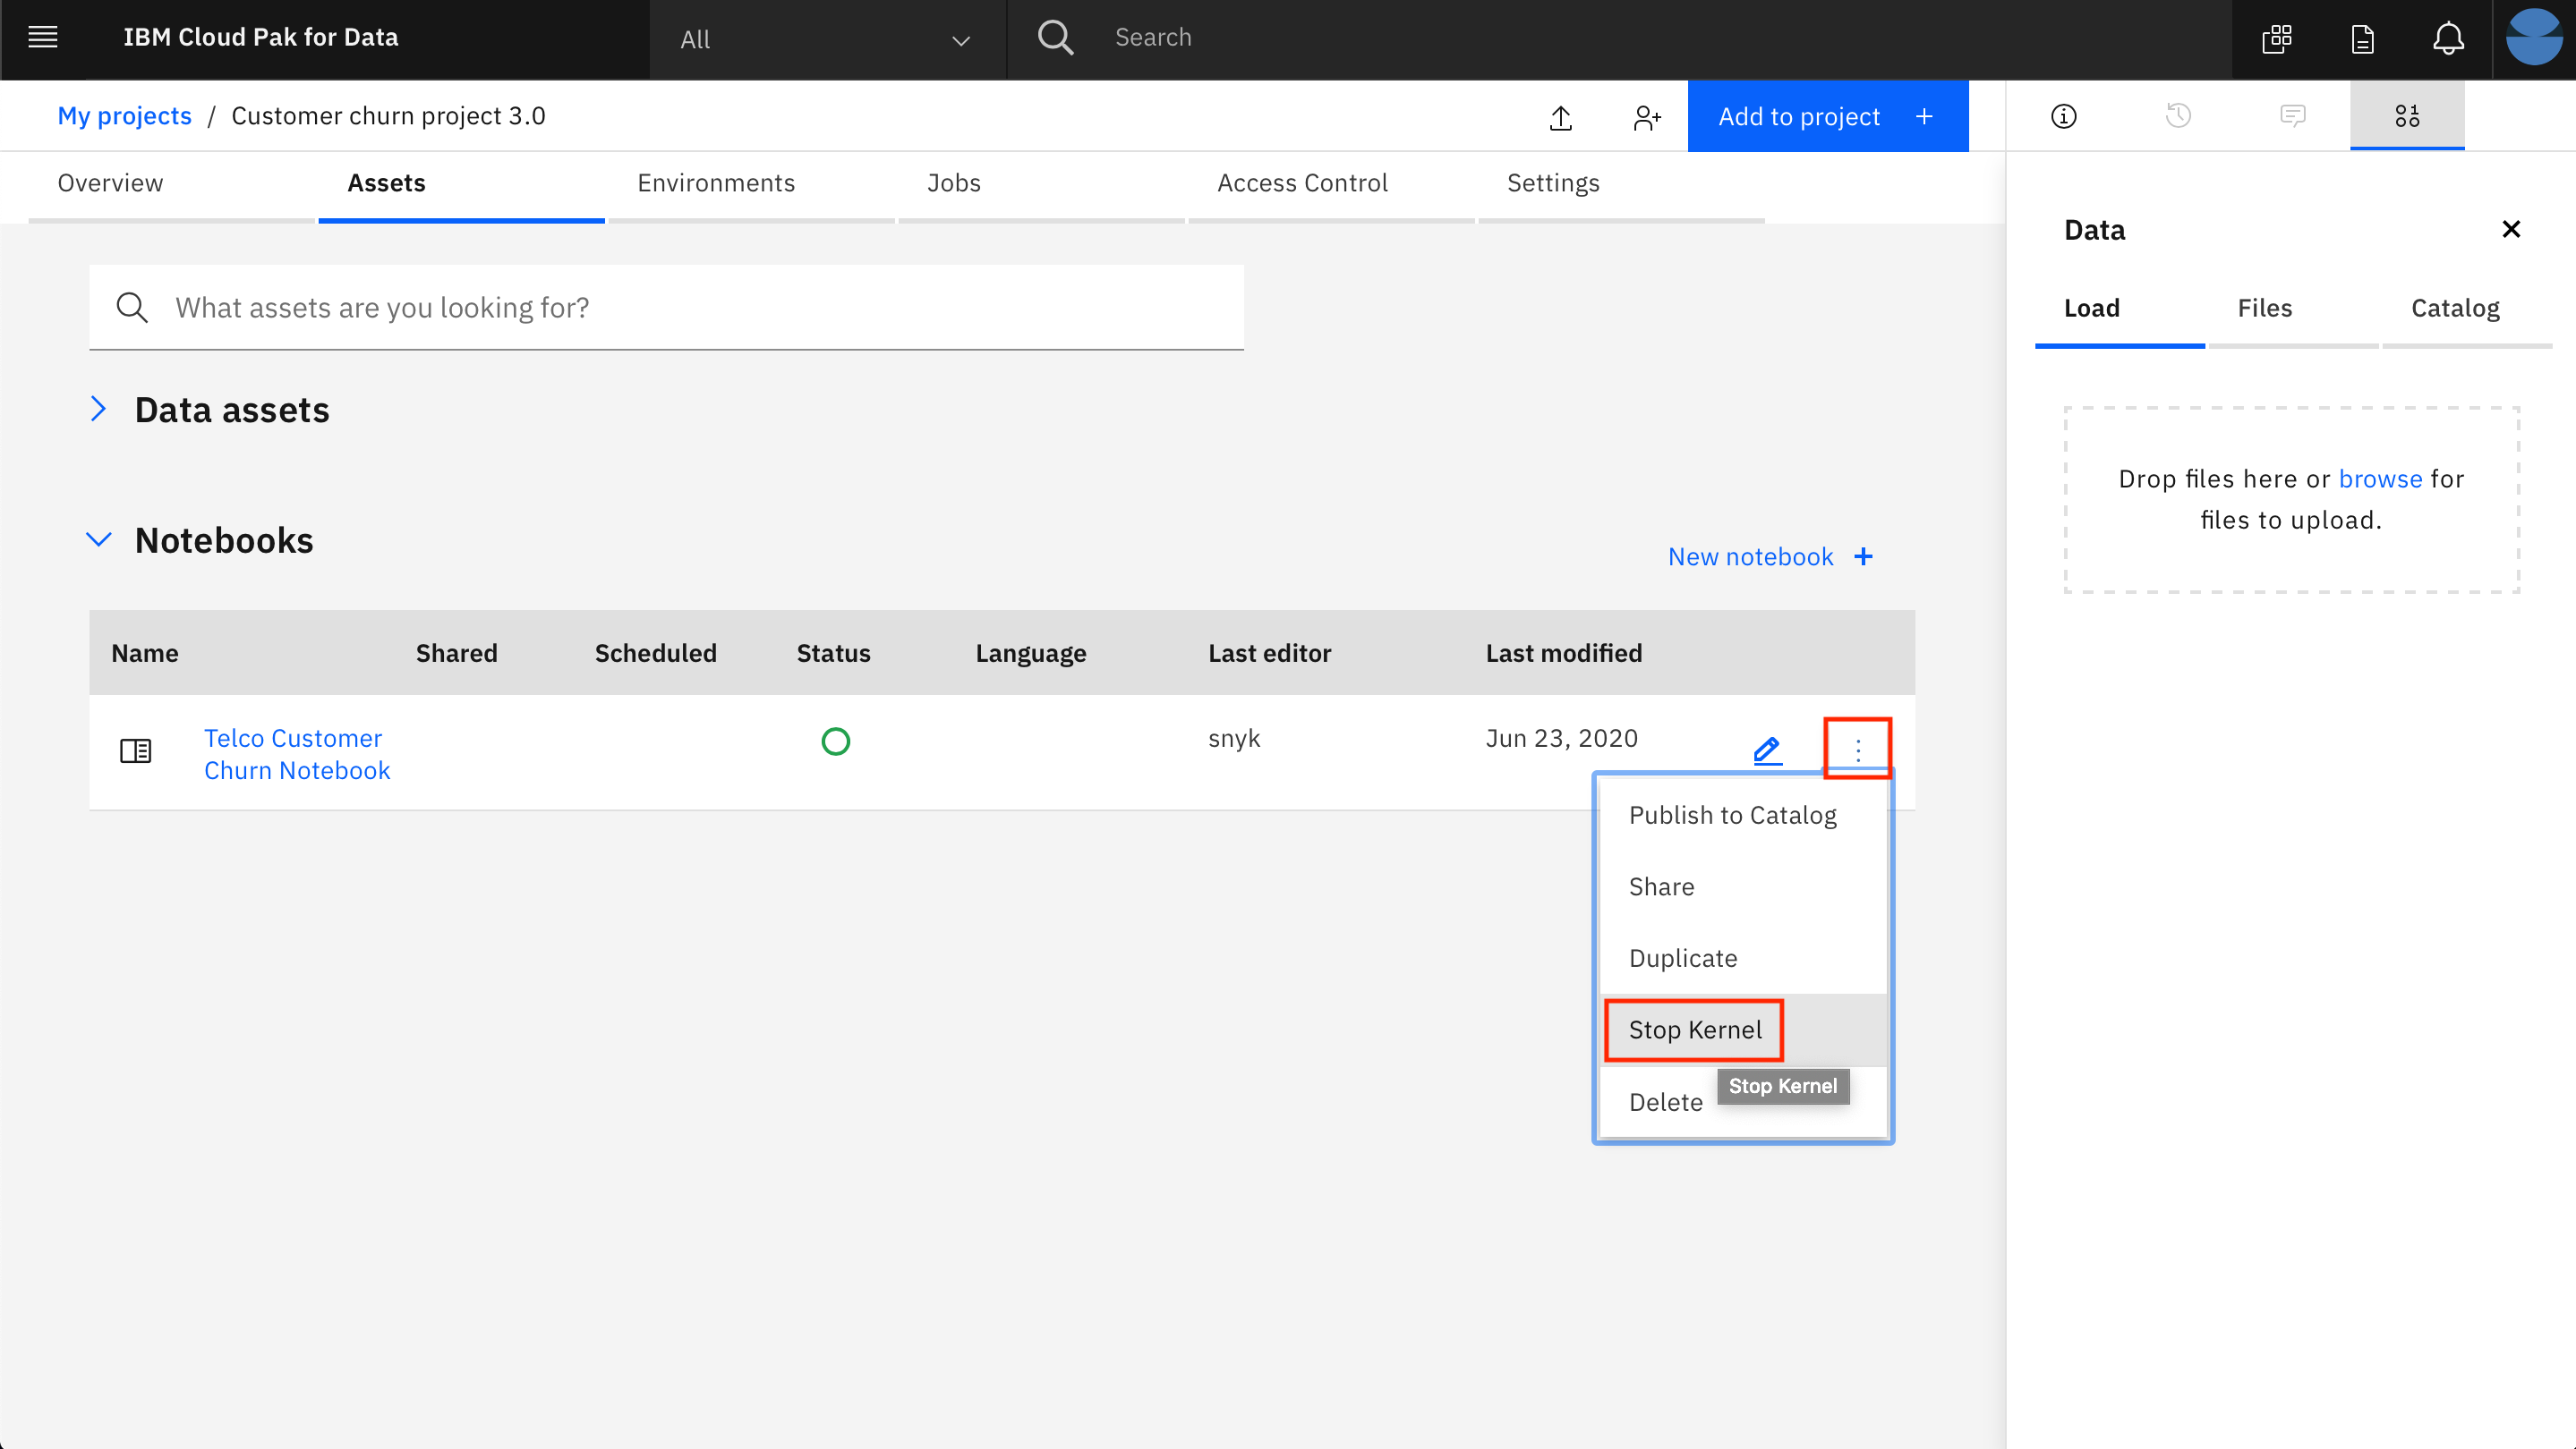Click the export project upload icon
The image size is (2576, 1449).
coord(1560,117)
